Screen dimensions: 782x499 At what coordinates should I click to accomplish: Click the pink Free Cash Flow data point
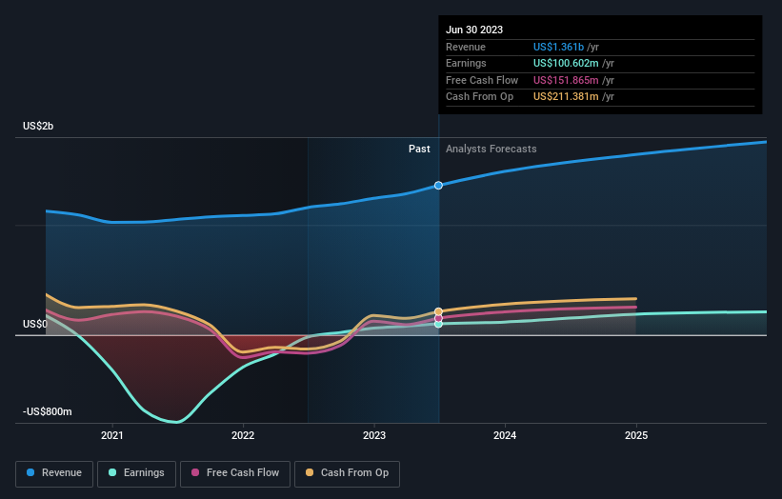pyautogui.click(x=438, y=318)
